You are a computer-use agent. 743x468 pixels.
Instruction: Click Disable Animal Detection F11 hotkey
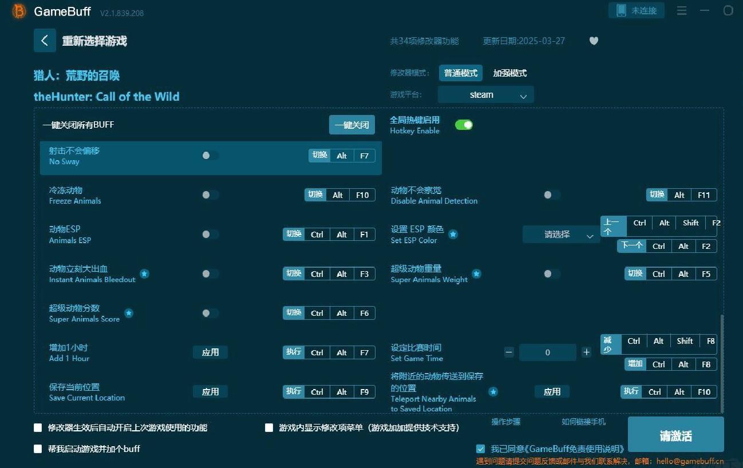click(704, 195)
